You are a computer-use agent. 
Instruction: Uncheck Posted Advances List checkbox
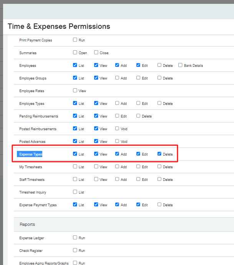(x=75, y=141)
